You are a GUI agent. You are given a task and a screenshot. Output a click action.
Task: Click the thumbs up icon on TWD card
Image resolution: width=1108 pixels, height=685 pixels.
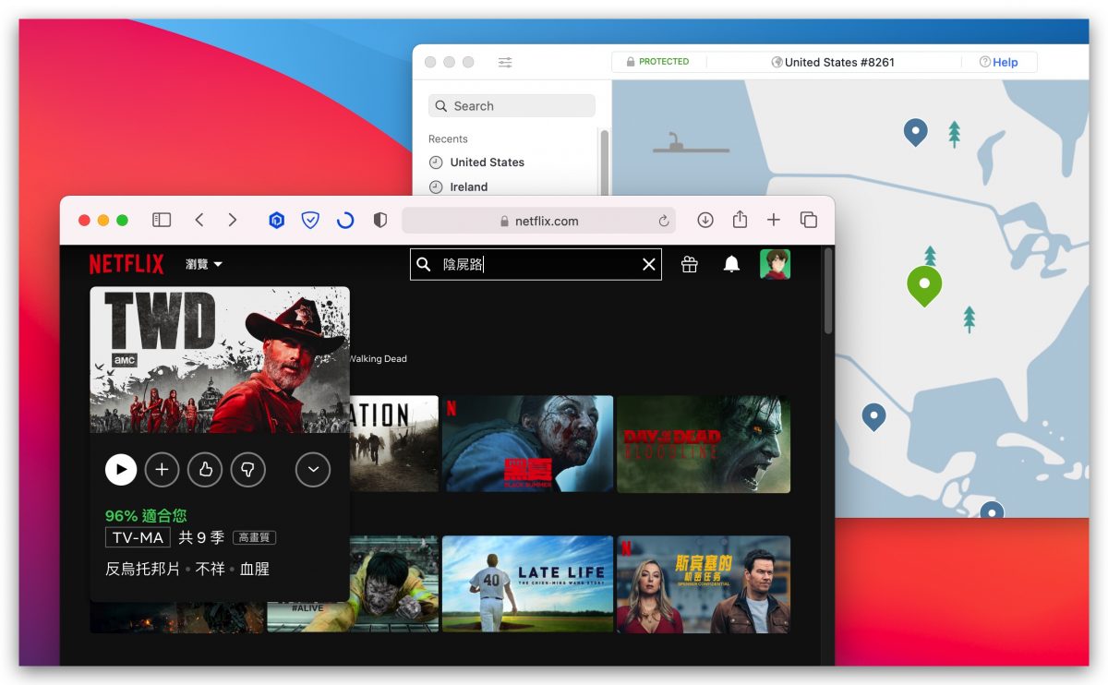click(x=205, y=470)
